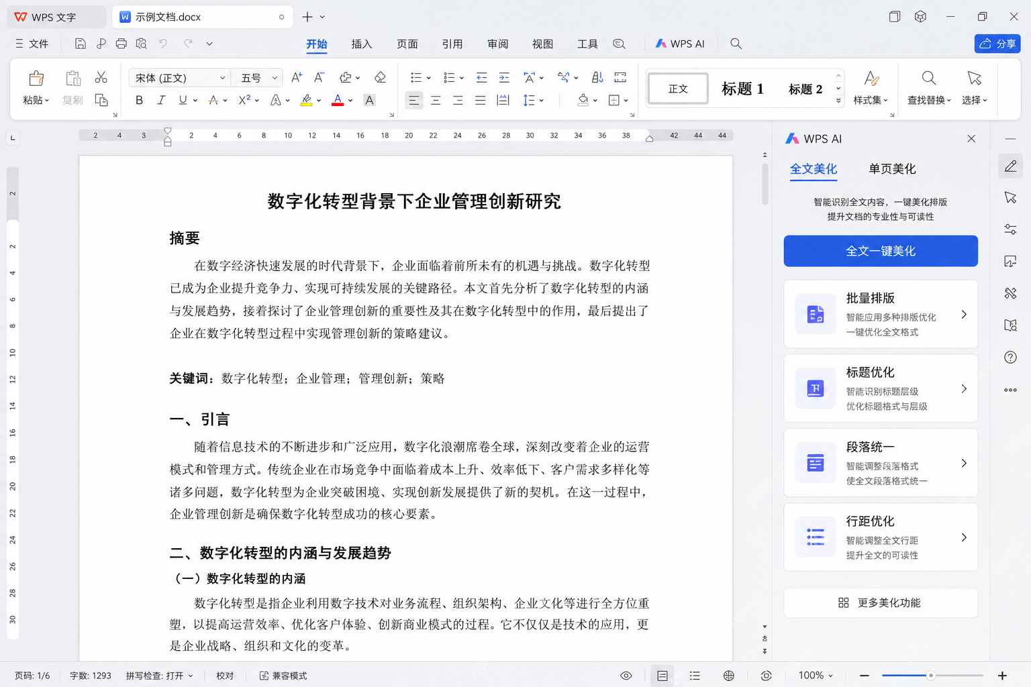Open the 文件 menu
Viewport: 1031px width, 687px height.
32,44
